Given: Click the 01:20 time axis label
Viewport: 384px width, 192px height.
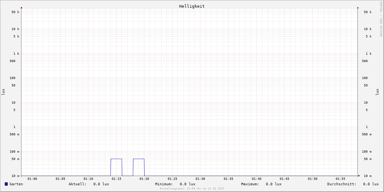Looking at the screenshot, I should coord(144,179).
